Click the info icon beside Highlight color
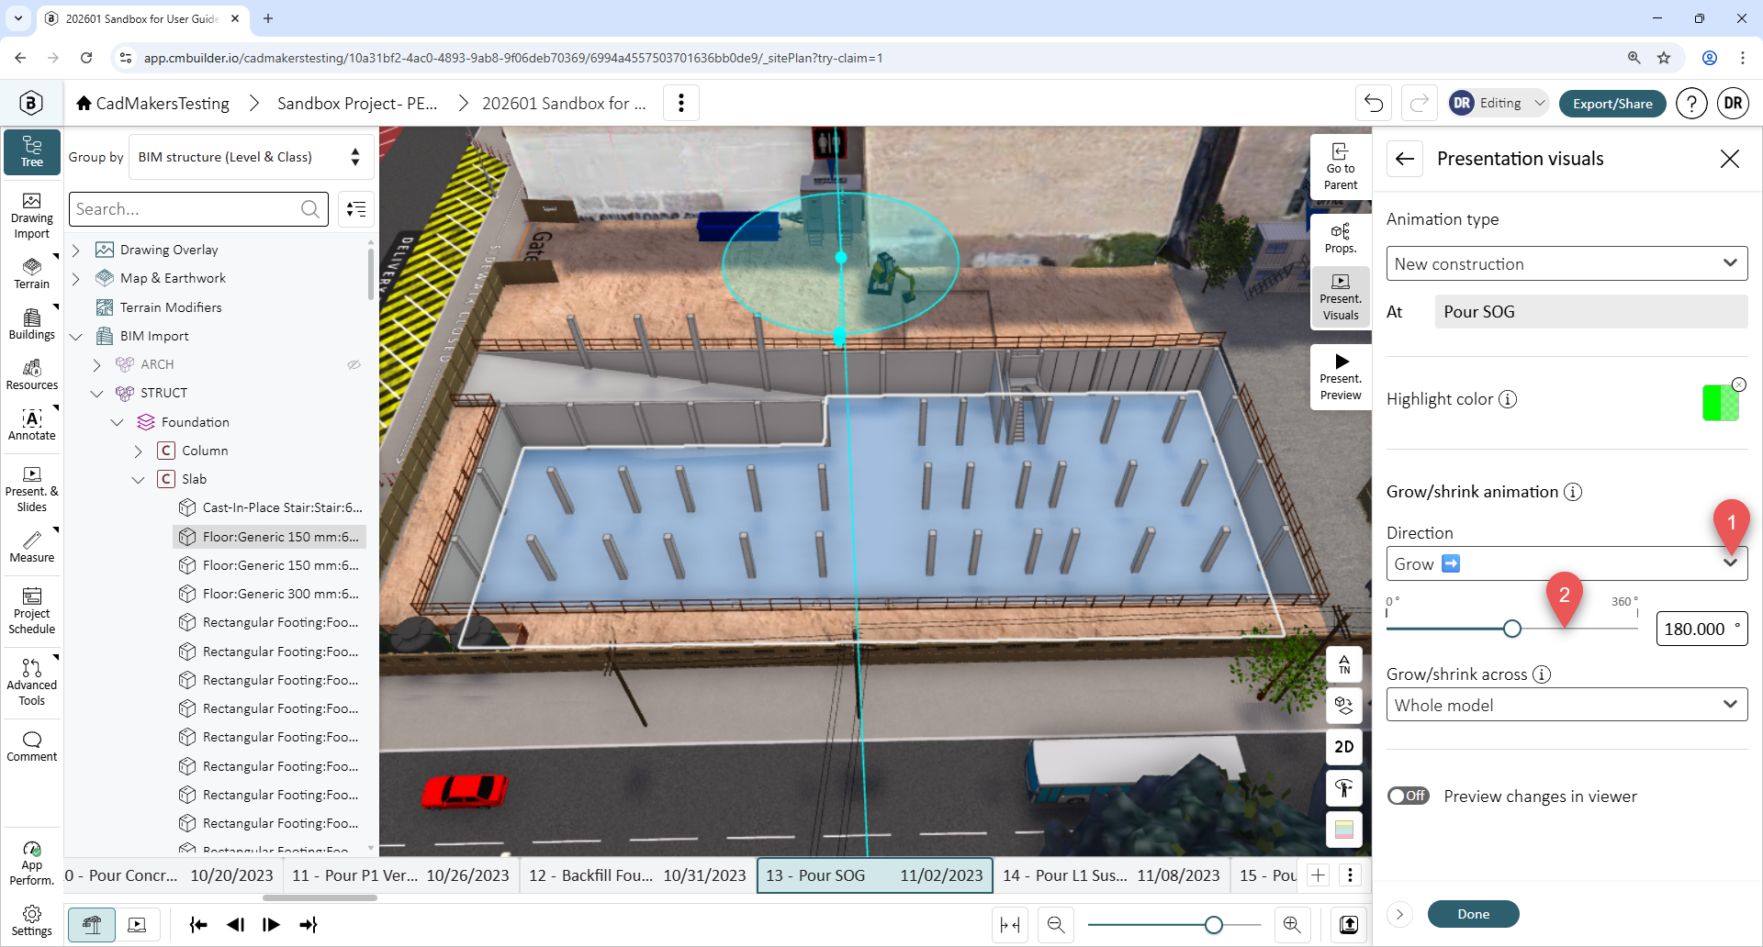 (1508, 399)
